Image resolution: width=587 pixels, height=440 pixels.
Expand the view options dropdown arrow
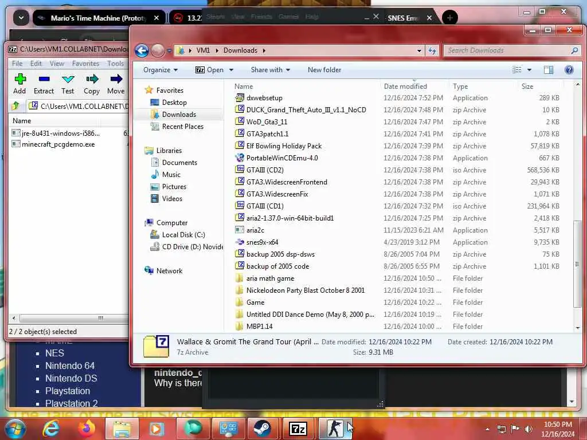pos(529,70)
